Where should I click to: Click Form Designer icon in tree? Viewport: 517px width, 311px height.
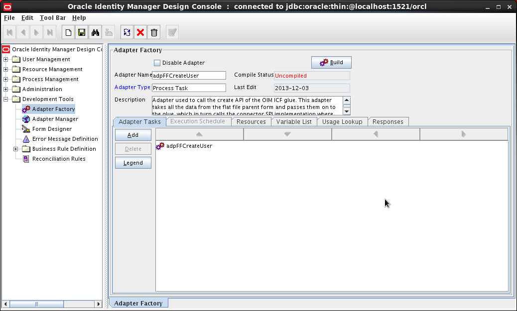(26, 129)
